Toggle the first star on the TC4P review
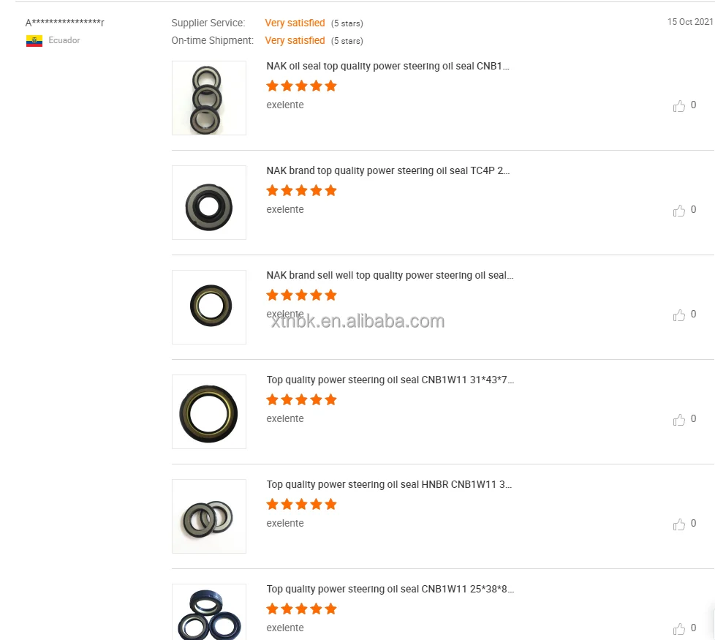 [272, 190]
